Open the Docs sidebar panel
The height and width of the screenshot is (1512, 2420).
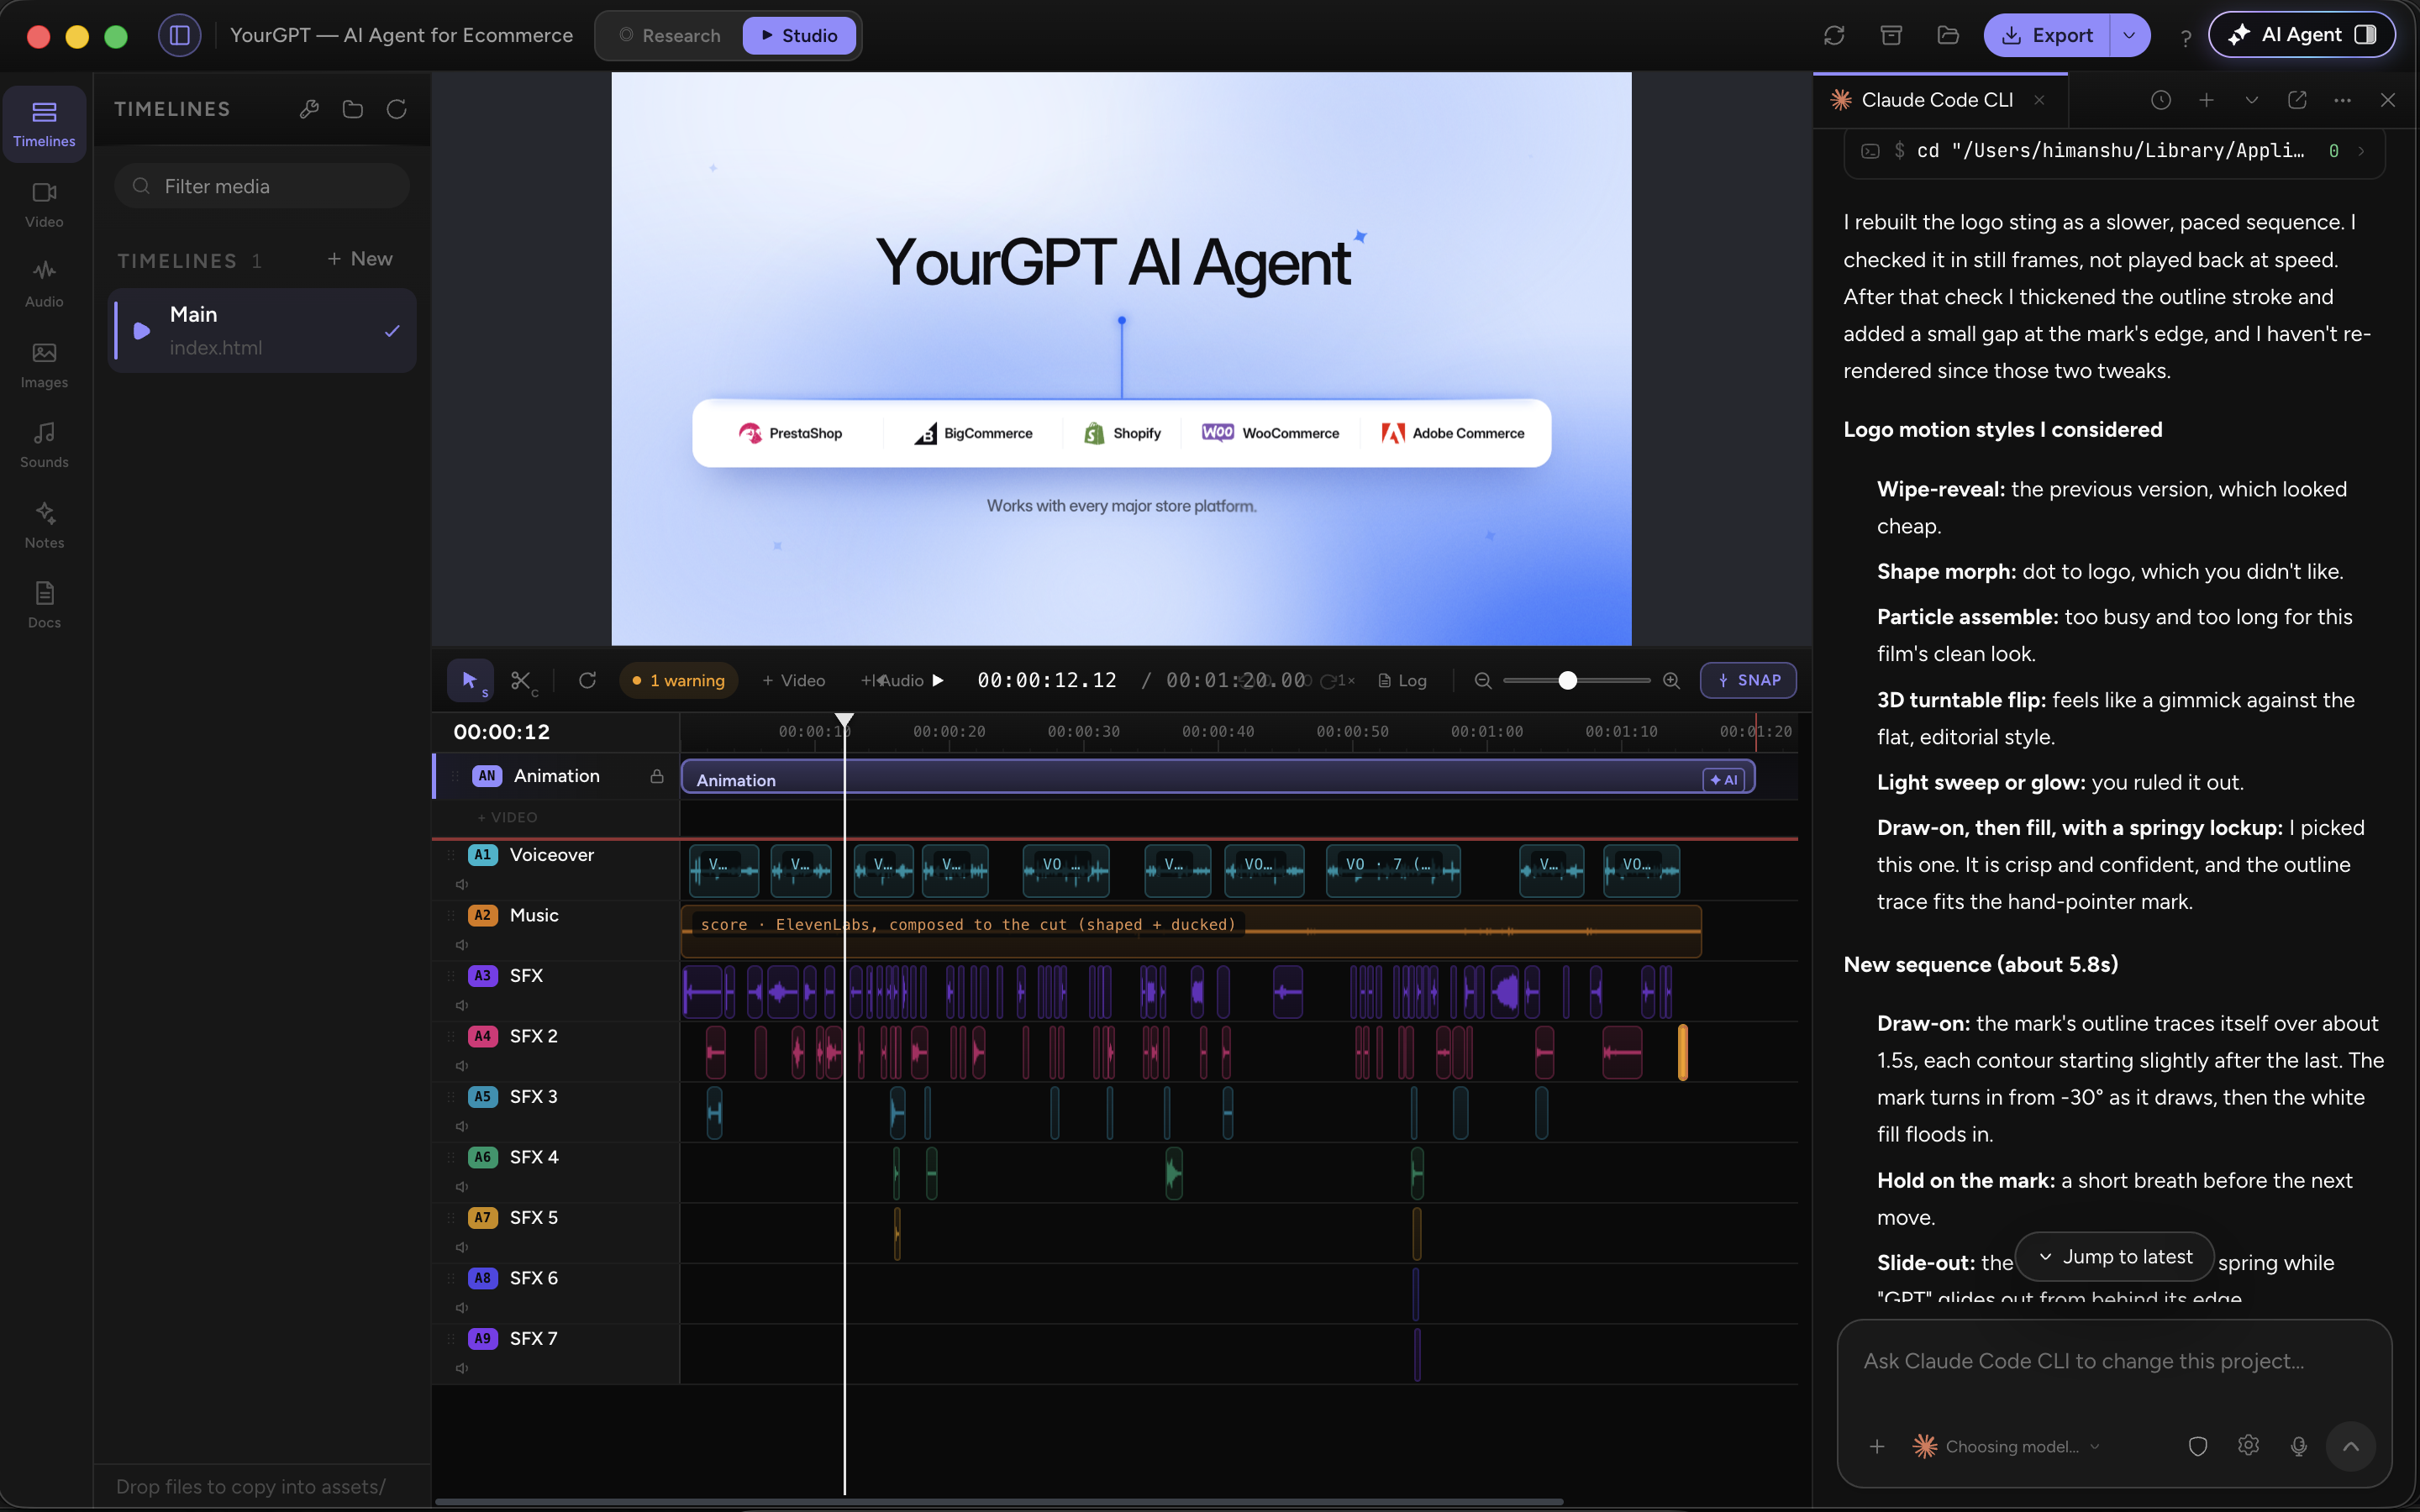click(x=44, y=605)
